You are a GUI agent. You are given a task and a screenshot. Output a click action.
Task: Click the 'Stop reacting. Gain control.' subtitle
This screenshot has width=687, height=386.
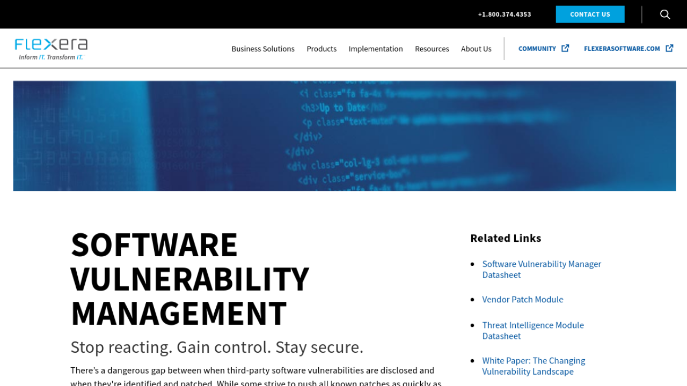click(x=217, y=347)
